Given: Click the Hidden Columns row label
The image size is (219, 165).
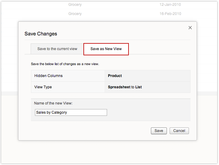Looking at the screenshot, I should (48, 76).
